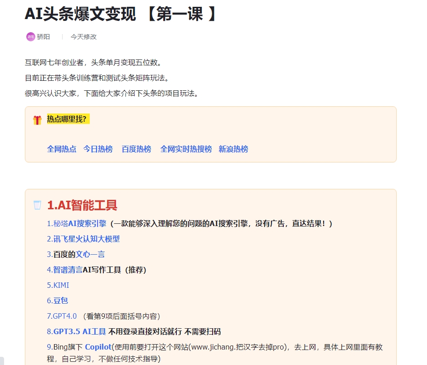Click the gift icon beside 热点哪里找?
This screenshot has height=365, width=427.
37,120
